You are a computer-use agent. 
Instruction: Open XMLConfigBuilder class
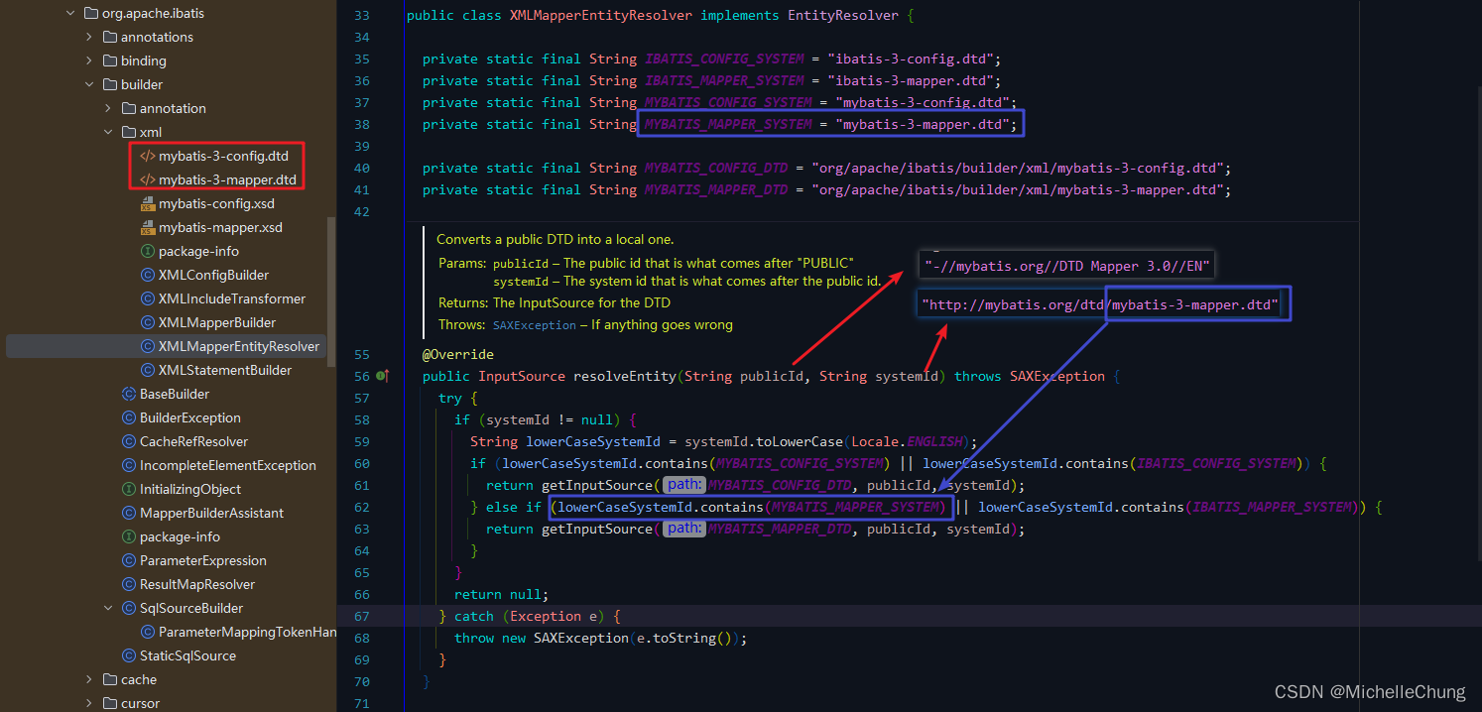pos(213,275)
